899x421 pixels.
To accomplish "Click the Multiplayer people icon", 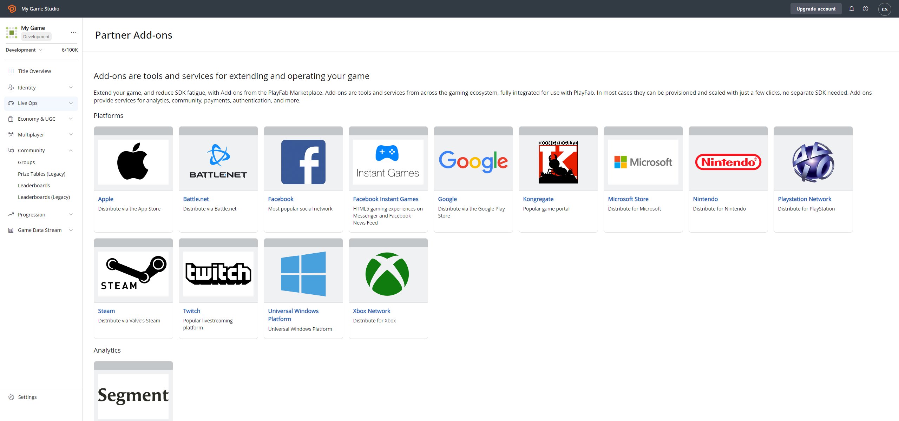I will coord(11,134).
